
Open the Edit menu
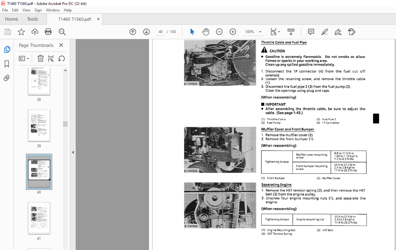[x=15, y=10]
